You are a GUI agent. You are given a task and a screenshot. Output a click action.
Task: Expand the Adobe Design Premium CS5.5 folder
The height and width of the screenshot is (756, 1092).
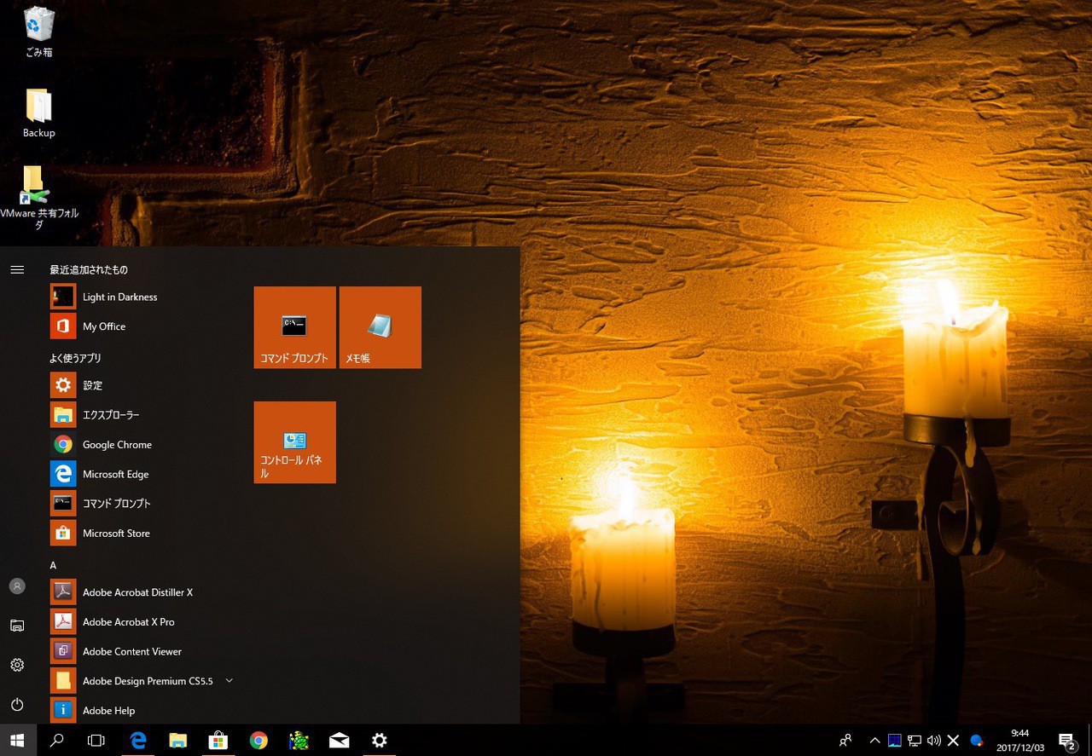229,681
